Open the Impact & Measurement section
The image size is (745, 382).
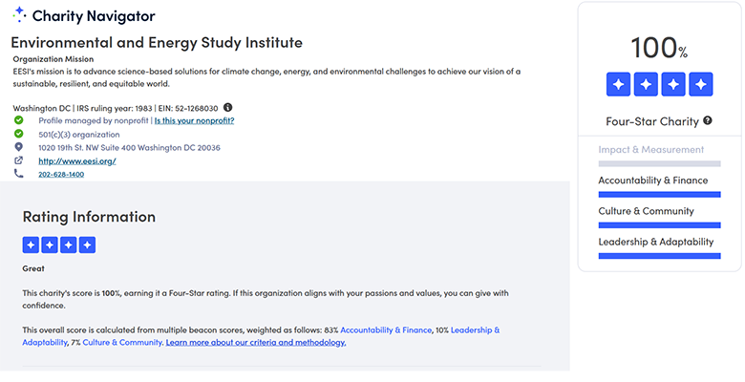coord(650,150)
